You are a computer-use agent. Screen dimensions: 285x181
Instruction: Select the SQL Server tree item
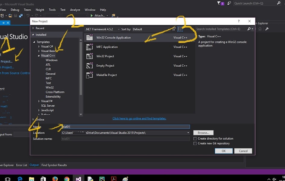[48, 106]
